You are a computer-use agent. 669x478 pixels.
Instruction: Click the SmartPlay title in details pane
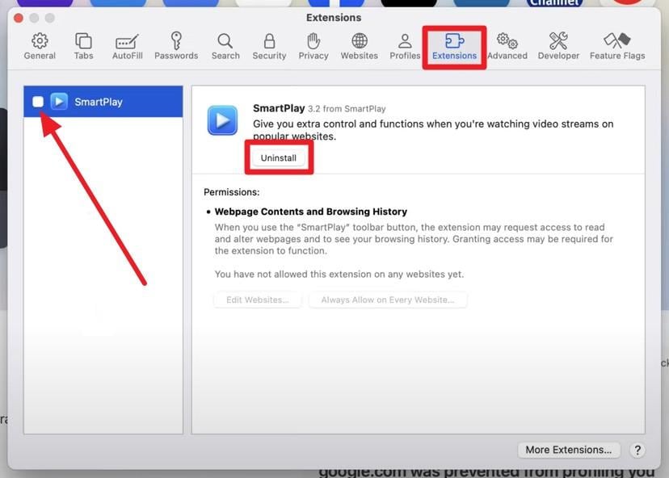click(x=279, y=108)
